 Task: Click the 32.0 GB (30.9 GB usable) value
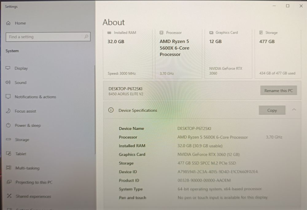[x=200, y=146]
